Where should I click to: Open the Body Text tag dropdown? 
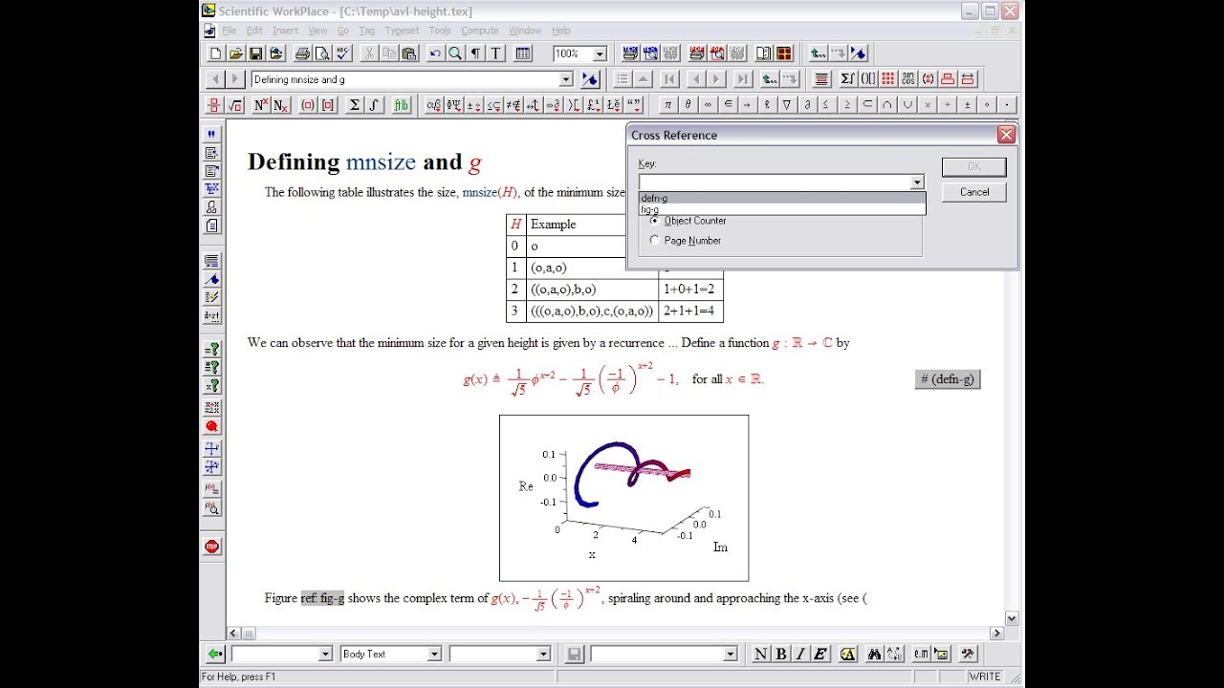[434, 655]
